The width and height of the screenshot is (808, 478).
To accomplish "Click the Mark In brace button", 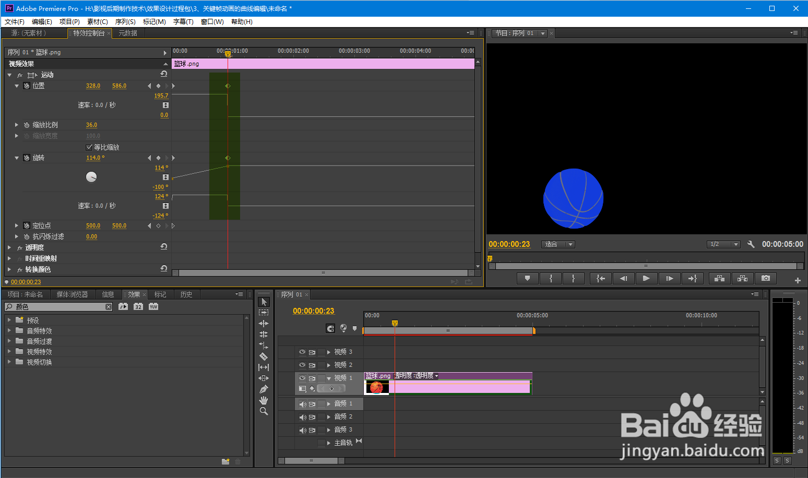I will pos(551,279).
